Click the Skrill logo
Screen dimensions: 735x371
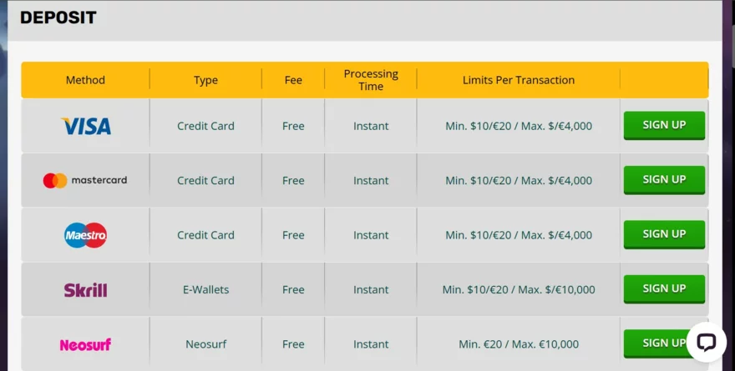pyautogui.click(x=85, y=290)
